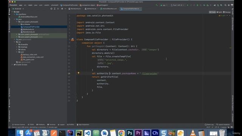The width and height of the screenshot is (242, 136).
Task: Launch Photoshop from the Dock
Action: [x=130, y=133]
